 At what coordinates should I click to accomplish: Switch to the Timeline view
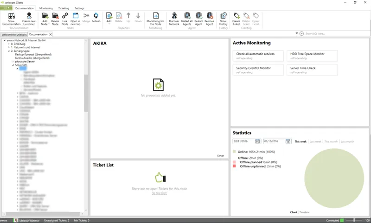304,212
